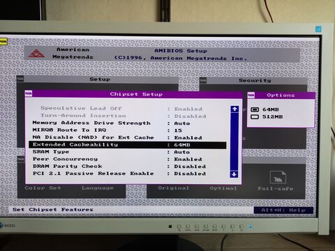This screenshot has height=251, width=335.
Task: Click the scroll up arrow in Chipset Setup
Action: (234, 109)
